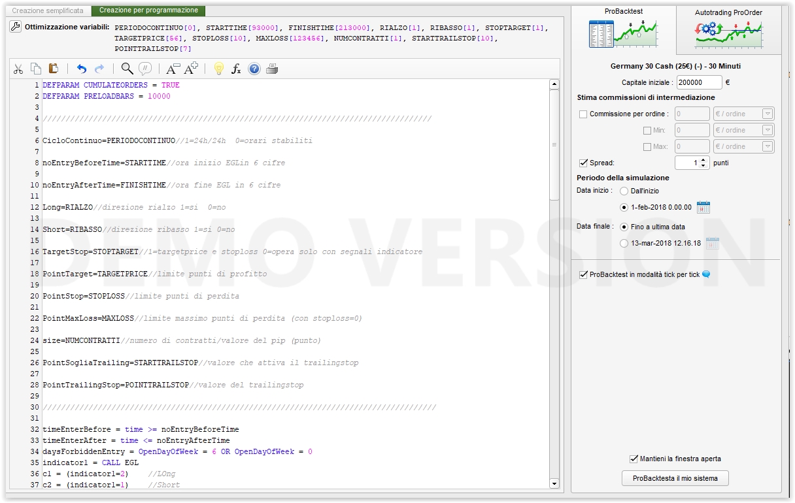Viewport: 795px width, 503px height.
Task: Toggle the Min commission checkbox
Action: click(x=647, y=130)
